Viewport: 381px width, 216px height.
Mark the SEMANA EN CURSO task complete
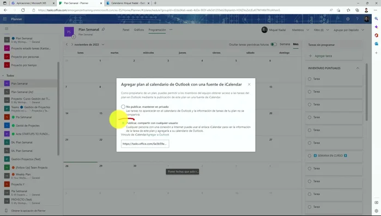point(310,156)
